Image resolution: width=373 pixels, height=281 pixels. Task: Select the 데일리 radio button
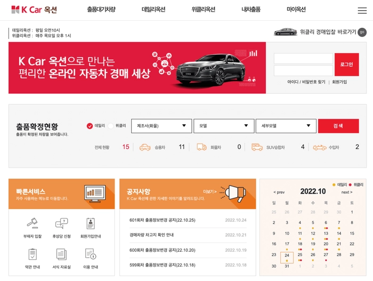pyautogui.click(x=90, y=126)
